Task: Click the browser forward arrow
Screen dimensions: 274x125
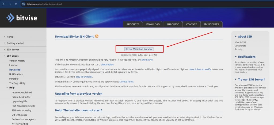Action: click(10, 4)
